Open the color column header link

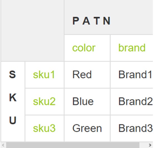point(84,48)
